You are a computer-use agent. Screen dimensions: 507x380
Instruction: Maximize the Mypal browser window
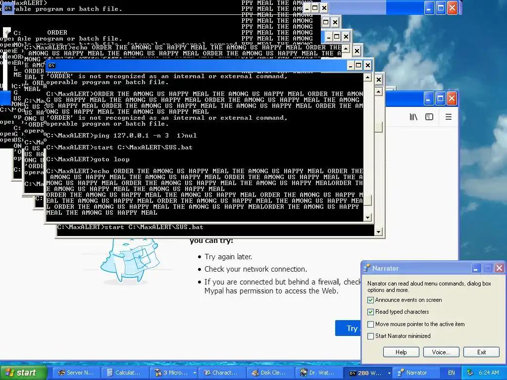click(x=440, y=98)
